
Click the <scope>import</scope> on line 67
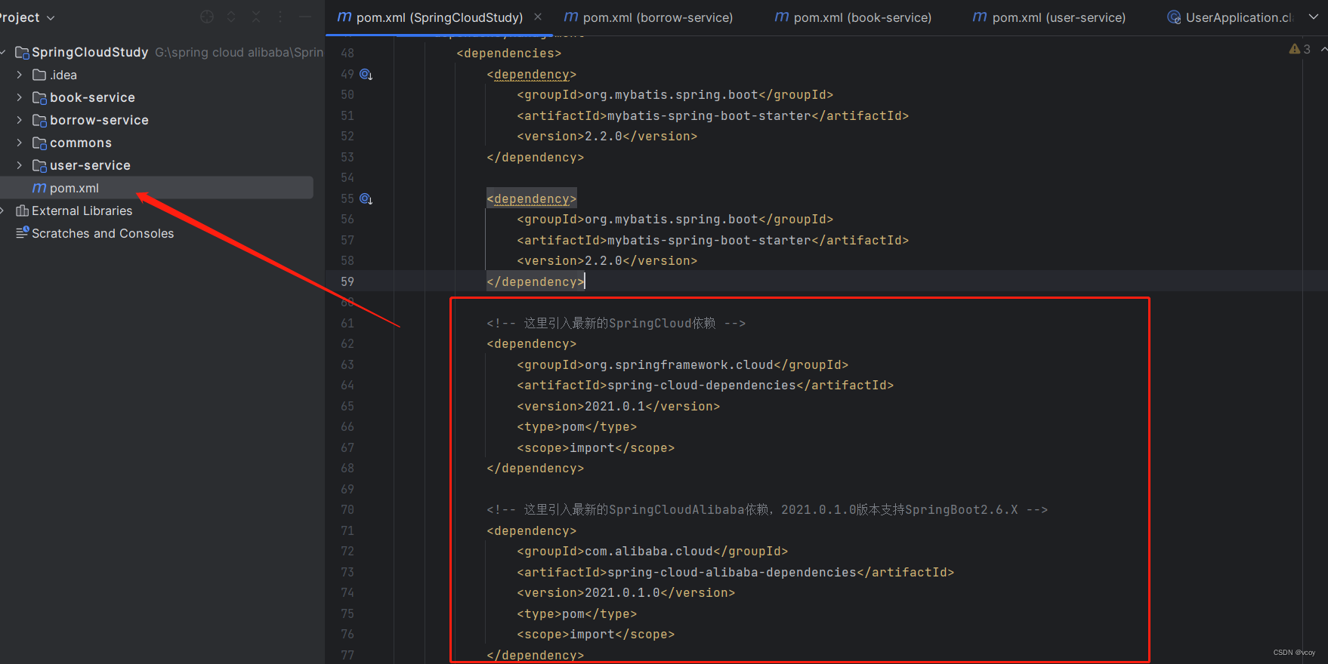pos(596,447)
